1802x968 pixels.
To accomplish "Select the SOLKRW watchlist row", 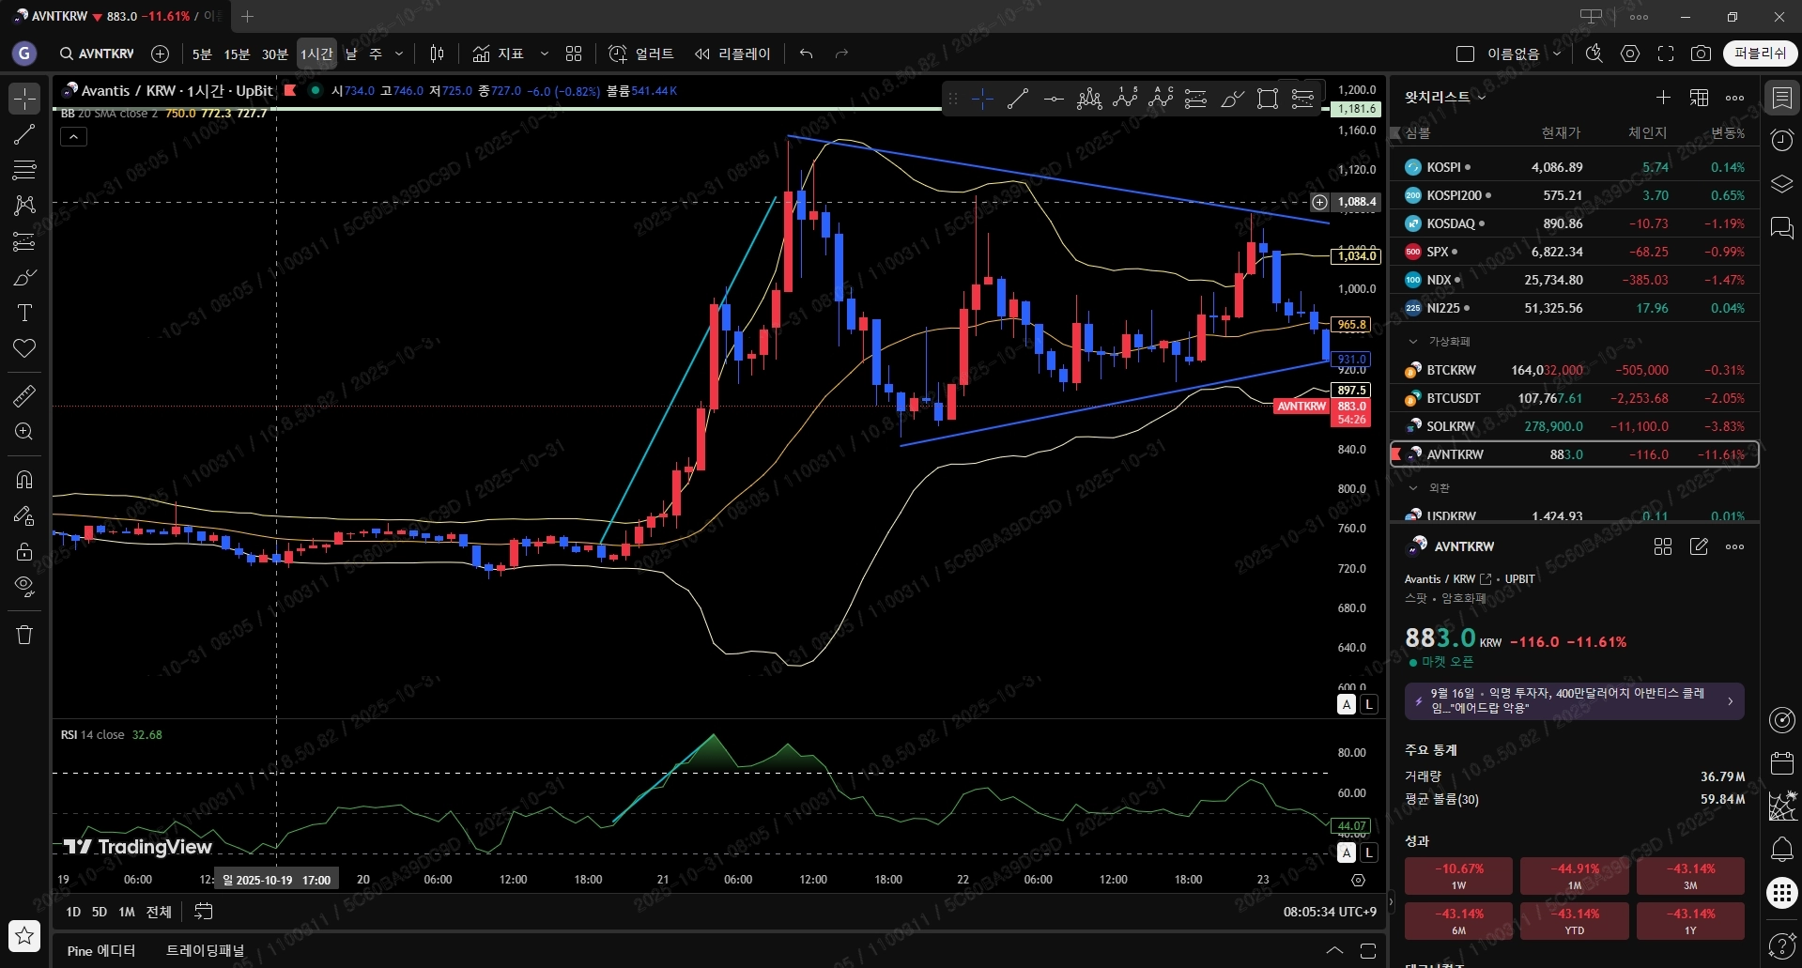I will (1574, 426).
